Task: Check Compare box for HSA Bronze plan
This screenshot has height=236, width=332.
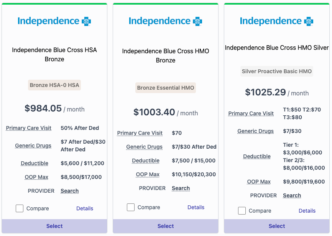Action: pos(20,208)
